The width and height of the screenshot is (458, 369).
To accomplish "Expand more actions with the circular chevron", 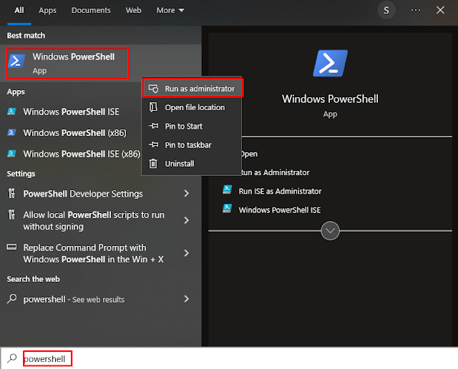I will 330,230.
